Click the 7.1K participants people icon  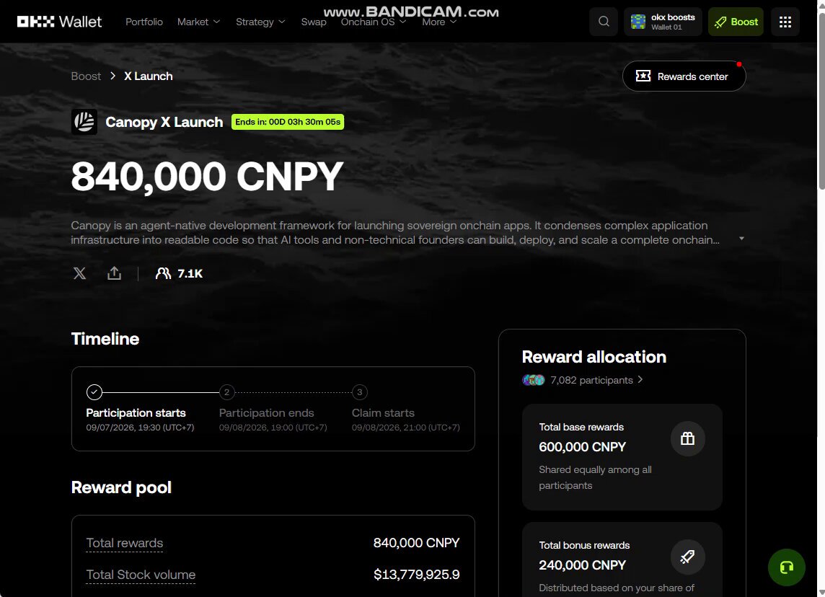pos(163,273)
